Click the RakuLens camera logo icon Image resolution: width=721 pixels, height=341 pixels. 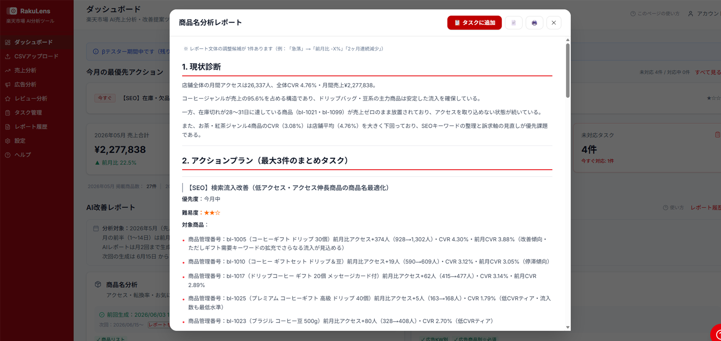13,11
